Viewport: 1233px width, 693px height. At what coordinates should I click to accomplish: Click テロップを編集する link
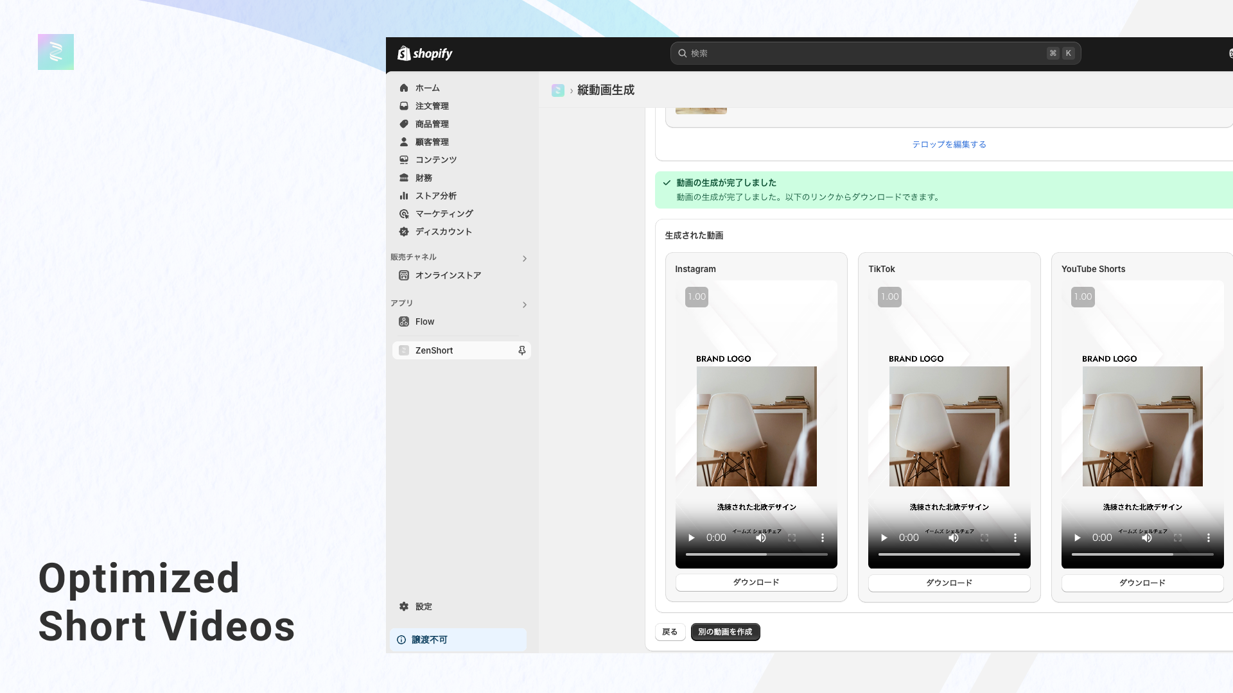[x=949, y=144]
